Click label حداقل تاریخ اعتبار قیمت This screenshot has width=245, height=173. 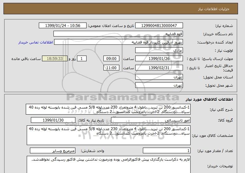point(219,68)
